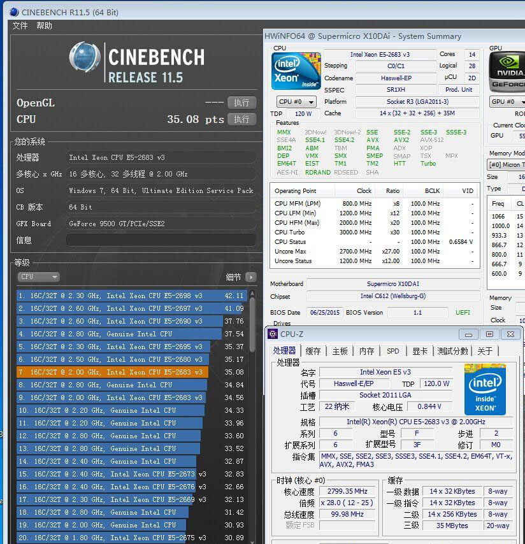The width and height of the screenshot is (525, 544).
Task: Select ranking row 2 E5-2697 v3
Action: tap(131, 308)
